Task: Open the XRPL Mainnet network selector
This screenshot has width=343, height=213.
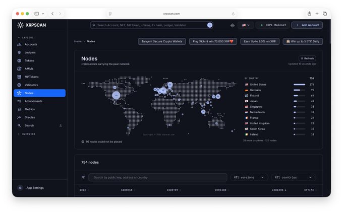Action: click(x=273, y=25)
